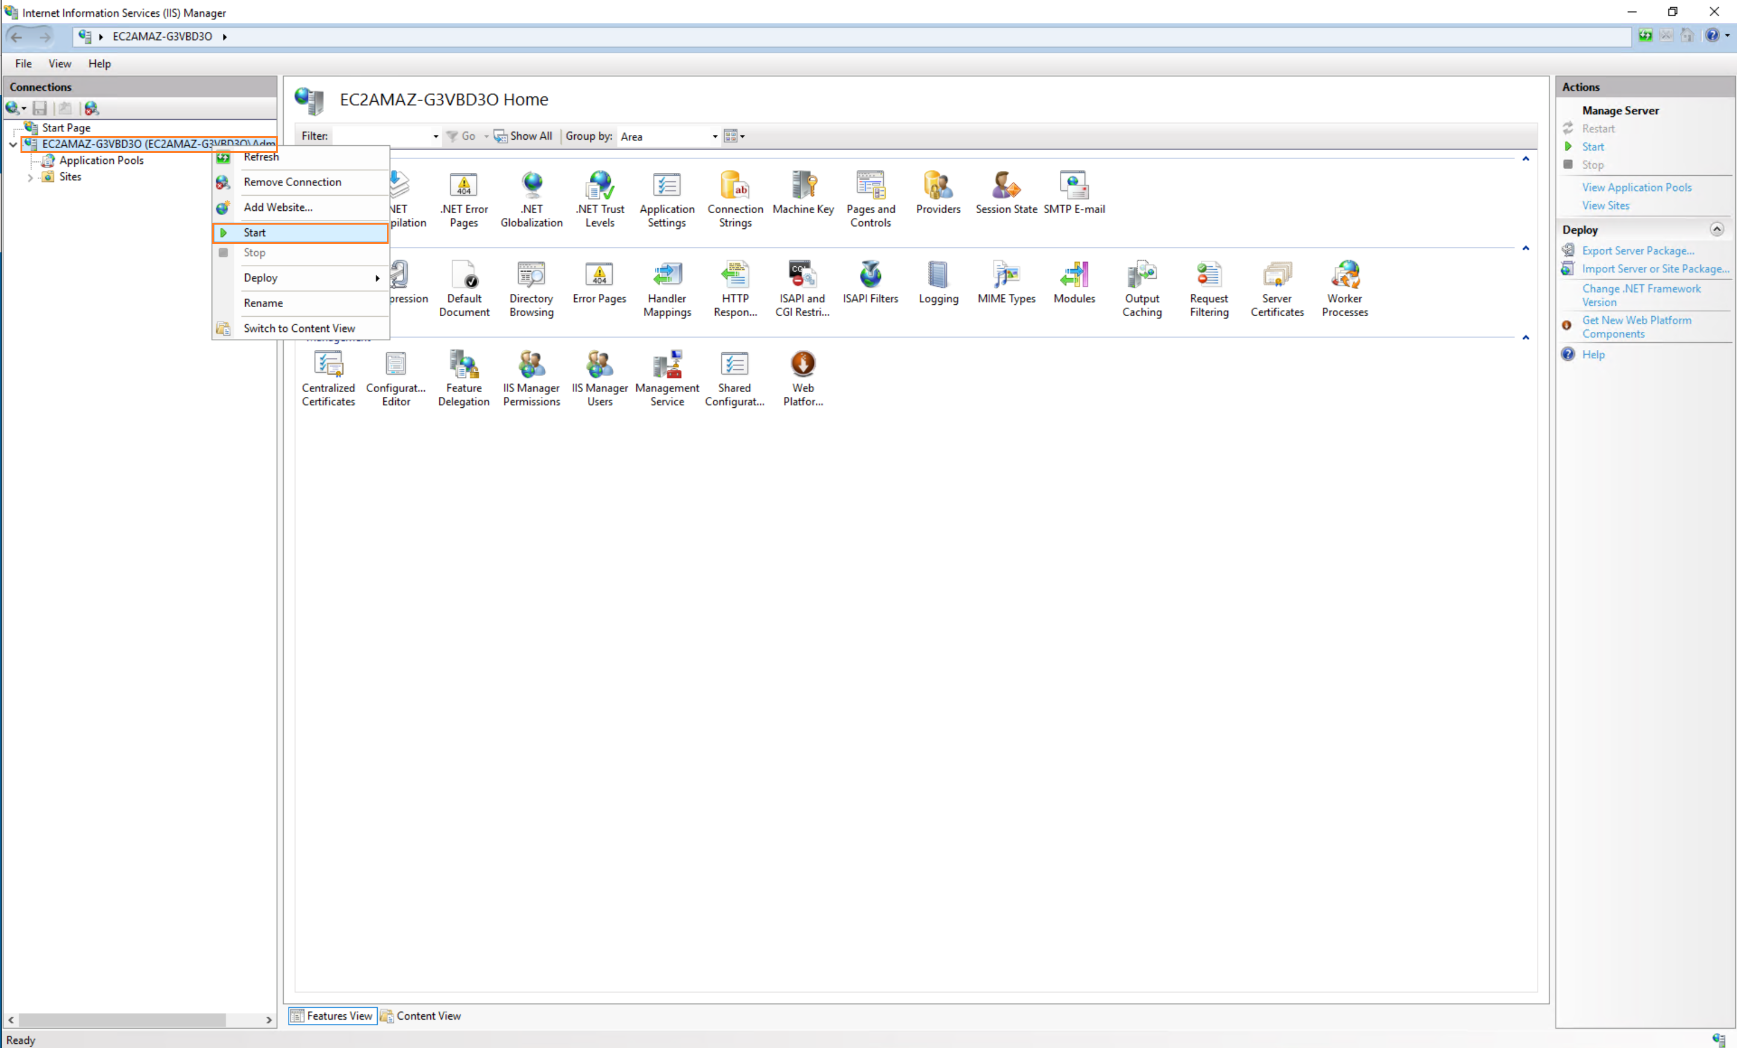Expand the Deploy submenu arrow
The height and width of the screenshot is (1048, 1737).
(378, 278)
